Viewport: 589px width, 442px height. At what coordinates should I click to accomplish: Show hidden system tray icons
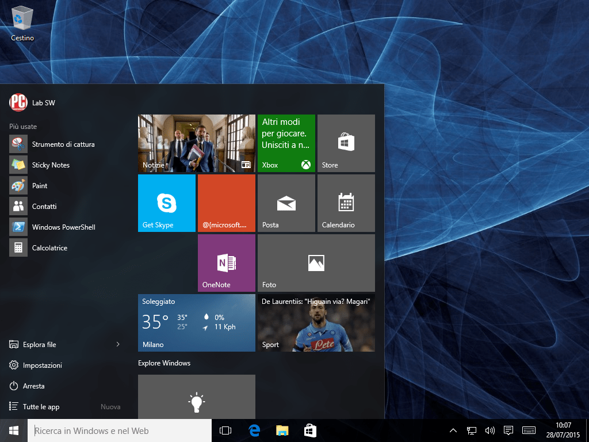[453, 430]
